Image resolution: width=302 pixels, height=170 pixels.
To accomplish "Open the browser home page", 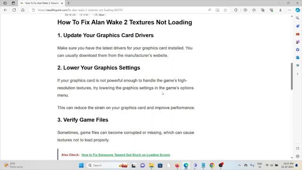I will 23,10.
